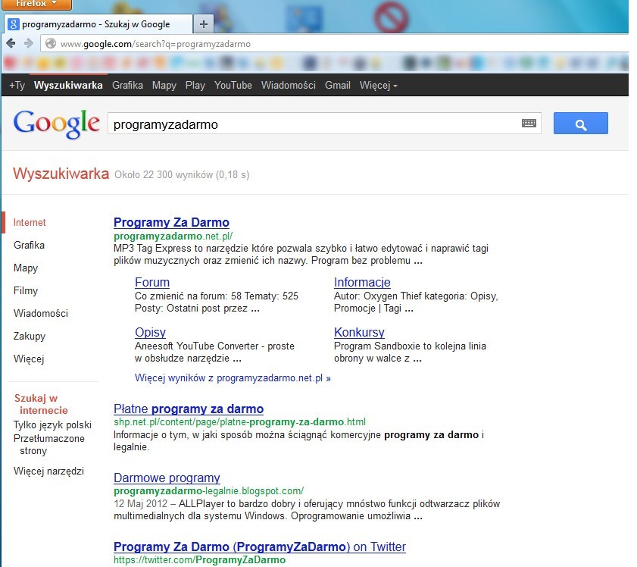This screenshot has width=637, height=567.
Task: Open the Darmowe programy result
Action: tap(167, 478)
